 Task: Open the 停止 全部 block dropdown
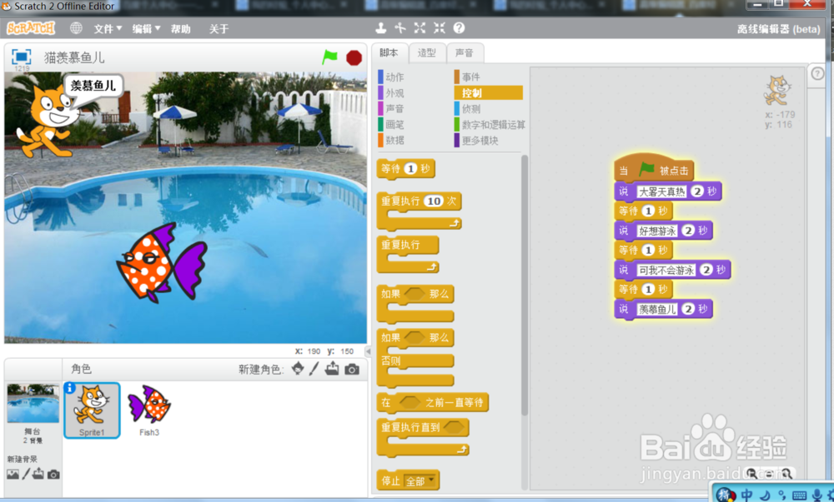coord(420,481)
